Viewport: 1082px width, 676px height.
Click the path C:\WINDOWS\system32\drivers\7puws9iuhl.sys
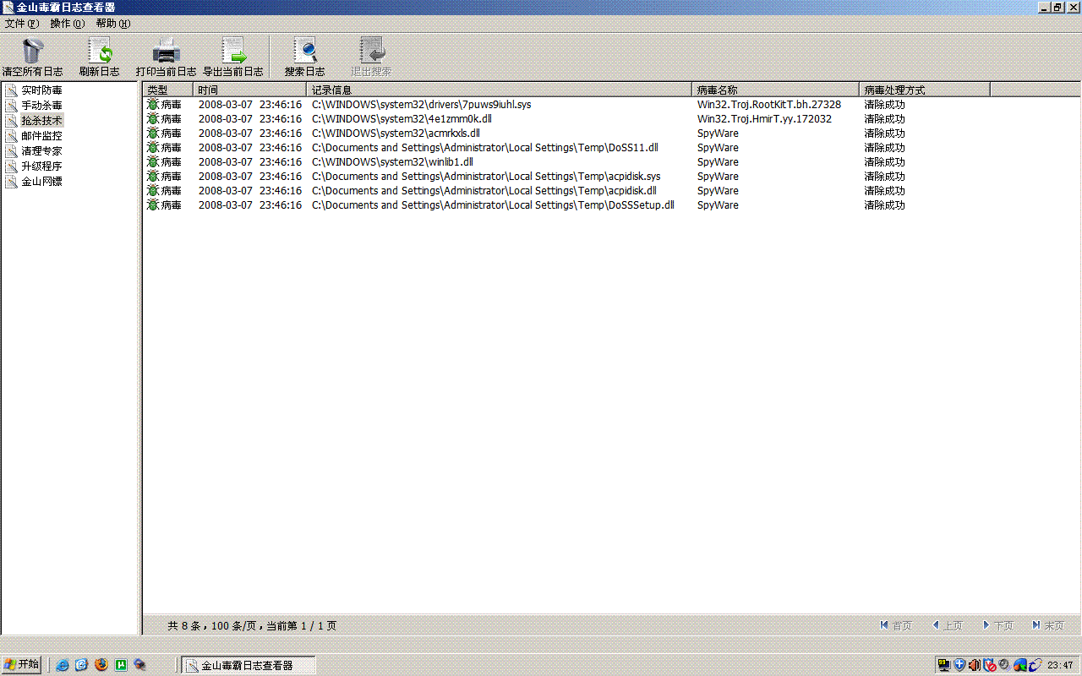(x=422, y=105)
